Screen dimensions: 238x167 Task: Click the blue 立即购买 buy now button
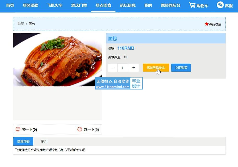coord(181,68)
